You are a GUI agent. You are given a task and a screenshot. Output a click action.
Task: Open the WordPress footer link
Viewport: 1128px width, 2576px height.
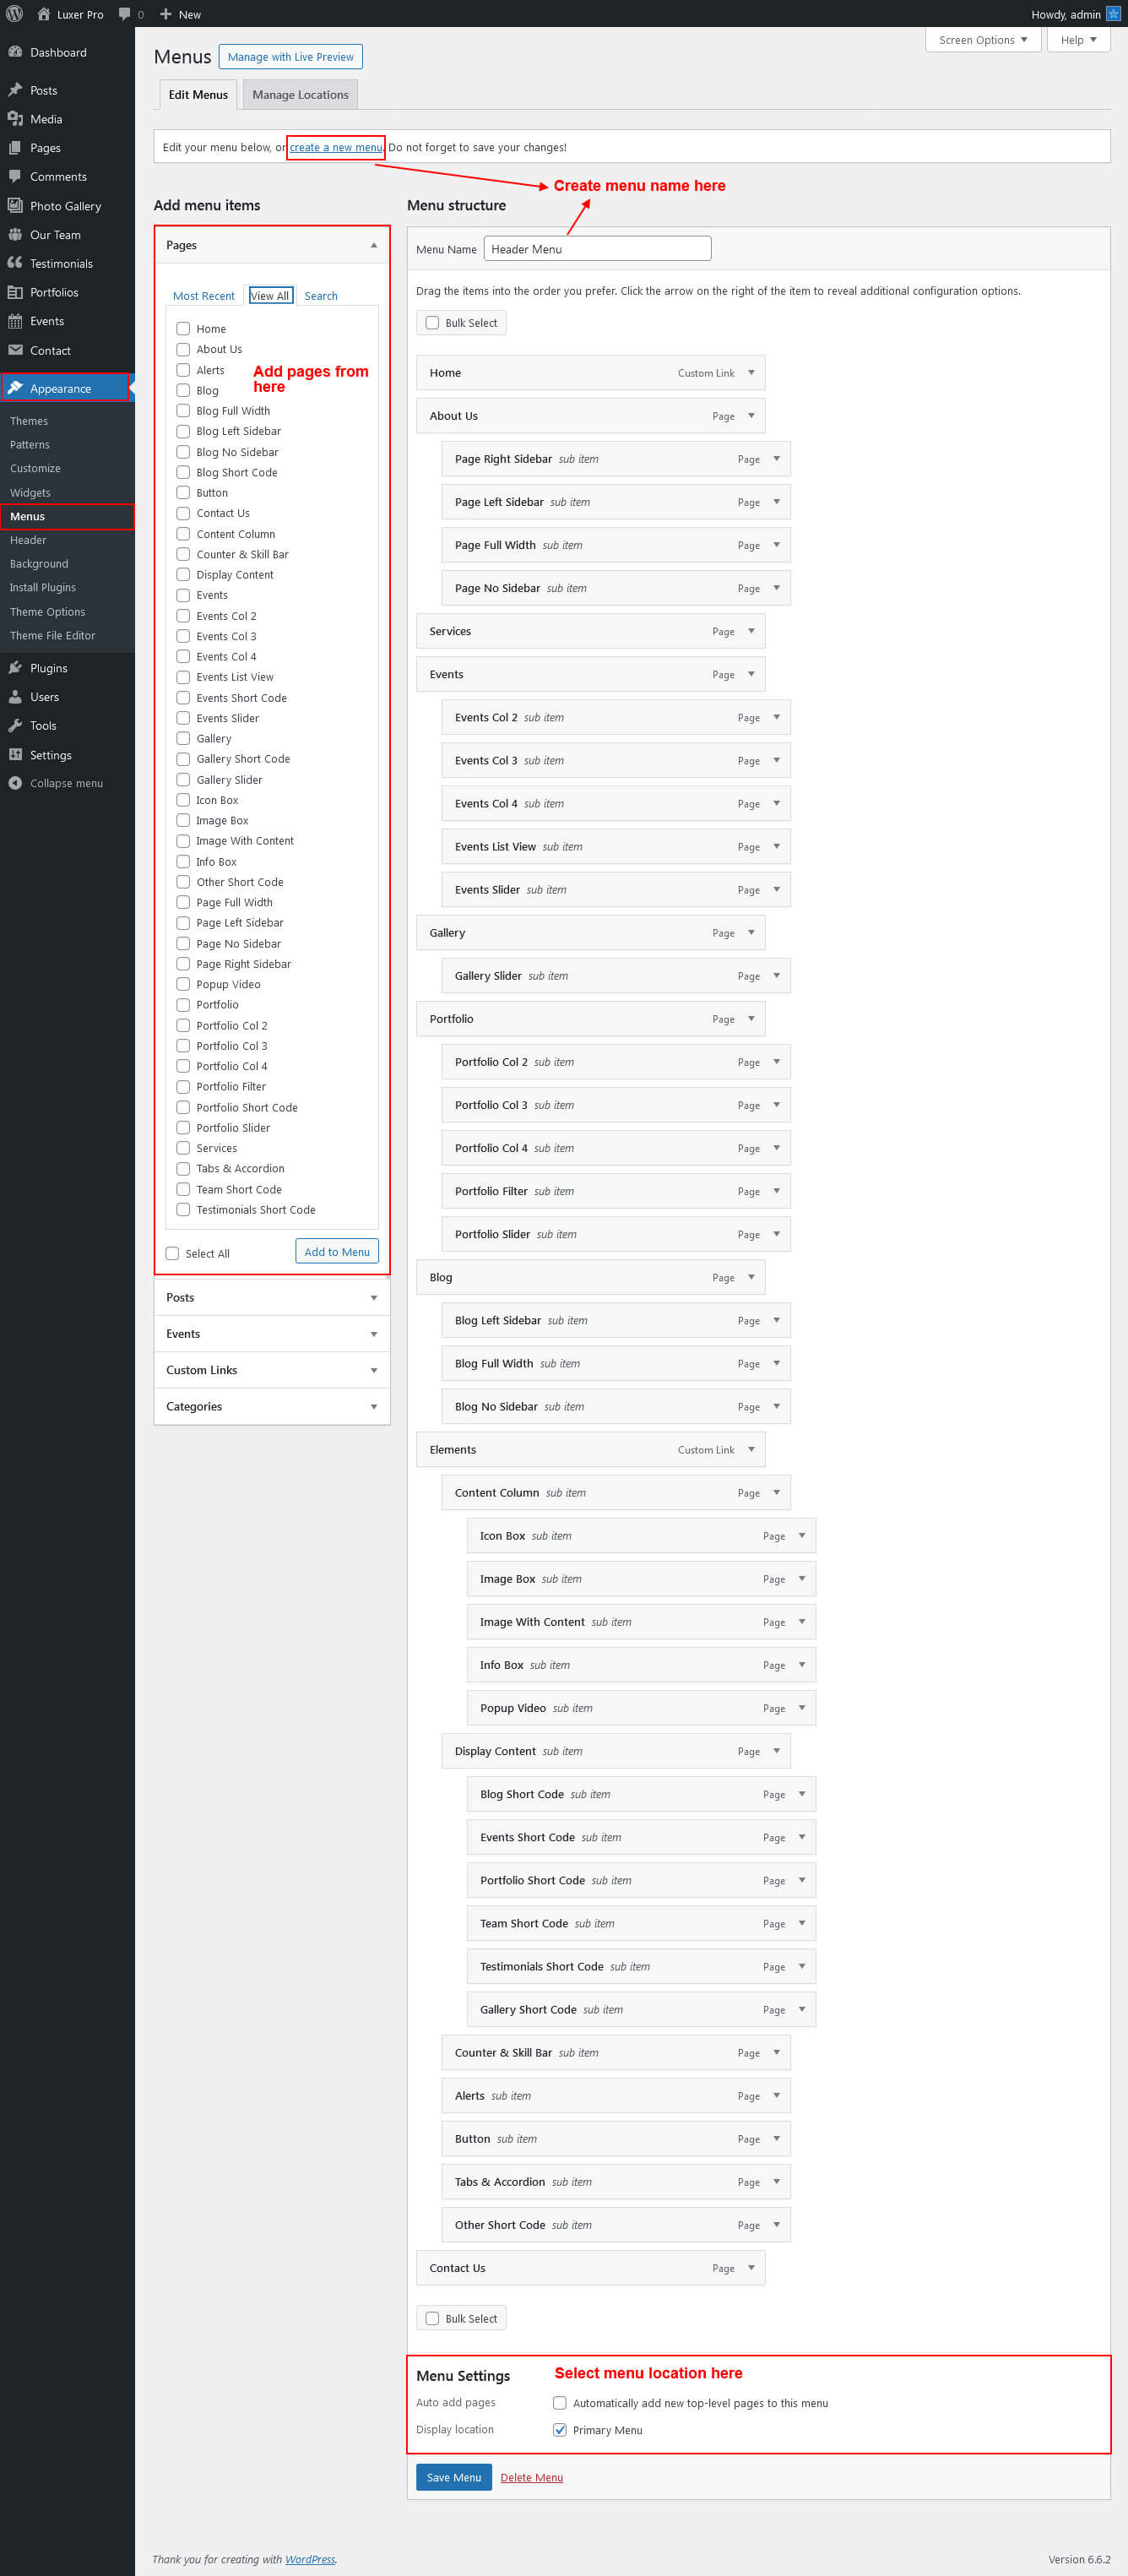310,2559
